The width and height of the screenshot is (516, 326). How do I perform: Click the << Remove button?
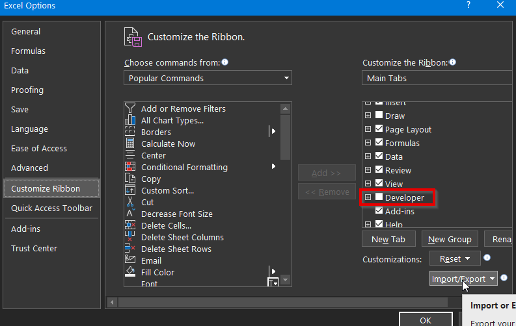pos(327,192)
